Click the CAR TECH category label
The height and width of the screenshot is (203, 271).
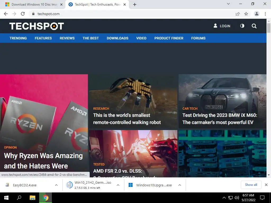190,109
